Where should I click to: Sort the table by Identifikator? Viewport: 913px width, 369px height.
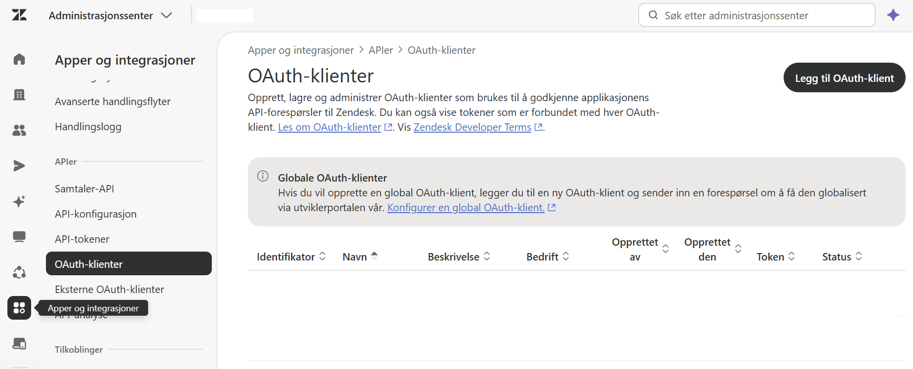(291, 257)
